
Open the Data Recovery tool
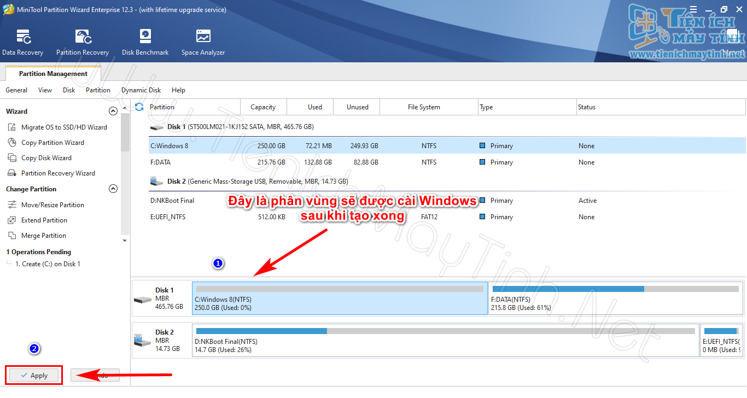(22, 43)
